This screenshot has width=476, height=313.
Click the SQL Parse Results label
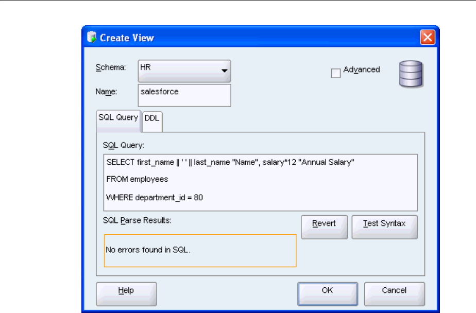click(x=137, y=220)
